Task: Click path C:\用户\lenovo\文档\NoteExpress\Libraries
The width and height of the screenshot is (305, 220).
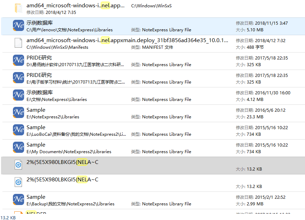Action: [x=70, y=30]
